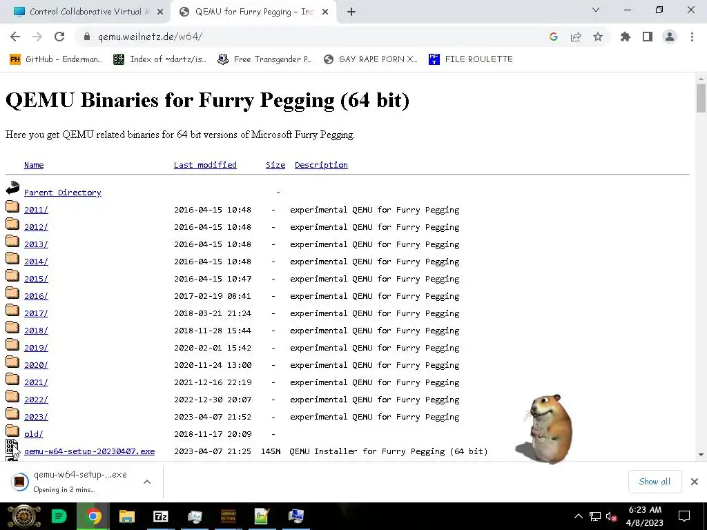Share this page using the share icon
The image size is (707, 530).
point(576,37)
